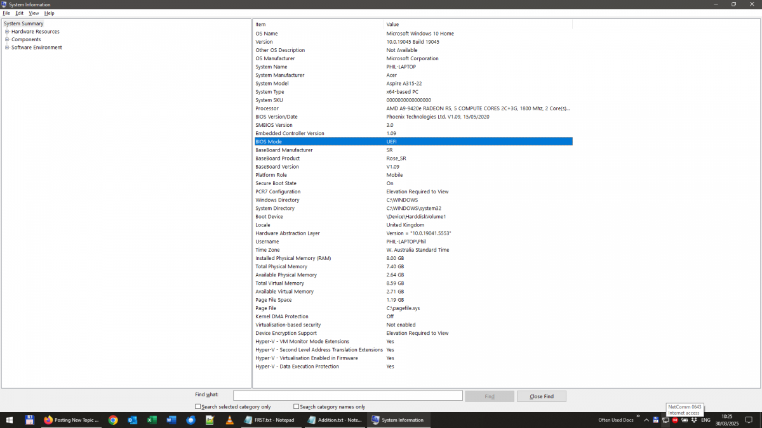This screenshot has width=762, height=428.
Task: Click the System Information title bar icon
Action: 4,4
